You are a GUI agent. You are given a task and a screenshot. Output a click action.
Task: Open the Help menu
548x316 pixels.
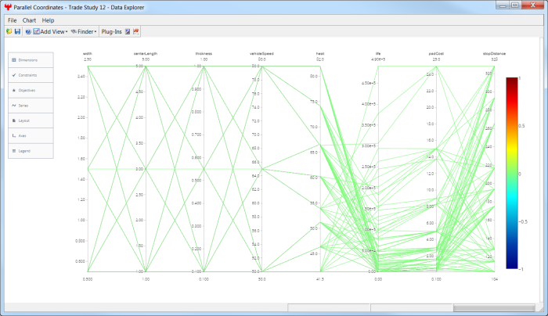pyautogui.click(x=49, y=20)
